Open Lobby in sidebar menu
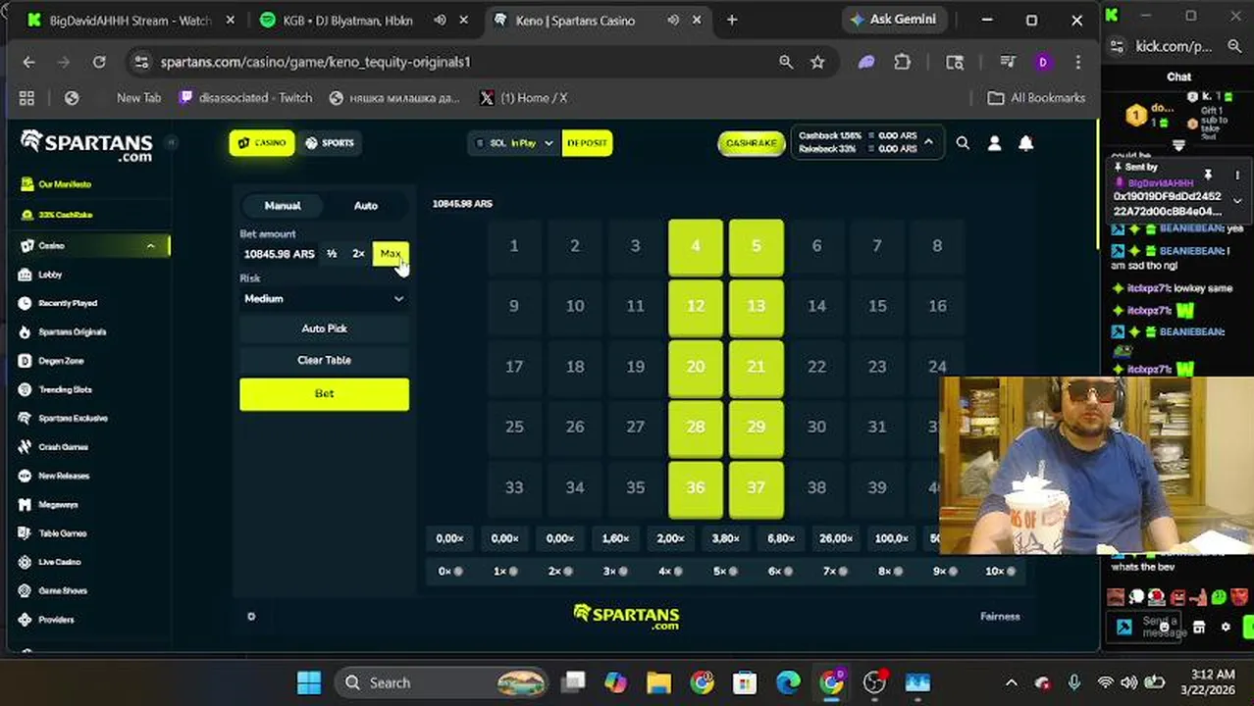Viewport: 1254px width, 706px height. (x=49, y=275)
